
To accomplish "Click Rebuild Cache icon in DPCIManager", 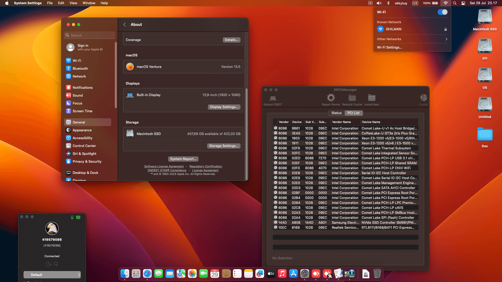I will pyautogui.click(x=352, y=98).
